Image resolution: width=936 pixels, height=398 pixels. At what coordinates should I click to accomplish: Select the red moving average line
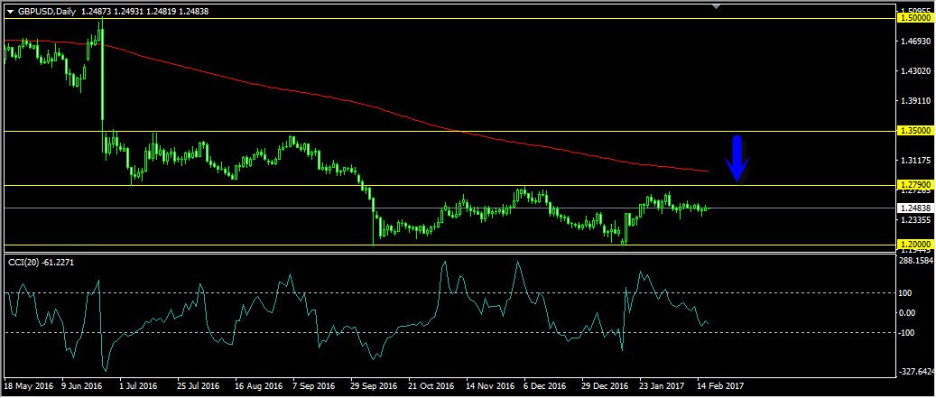pyautogui.click(x=358, y=105)
